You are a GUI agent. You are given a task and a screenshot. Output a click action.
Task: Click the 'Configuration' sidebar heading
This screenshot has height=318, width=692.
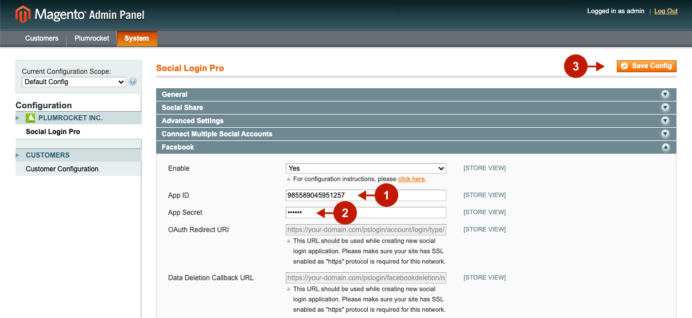point(44,105)
